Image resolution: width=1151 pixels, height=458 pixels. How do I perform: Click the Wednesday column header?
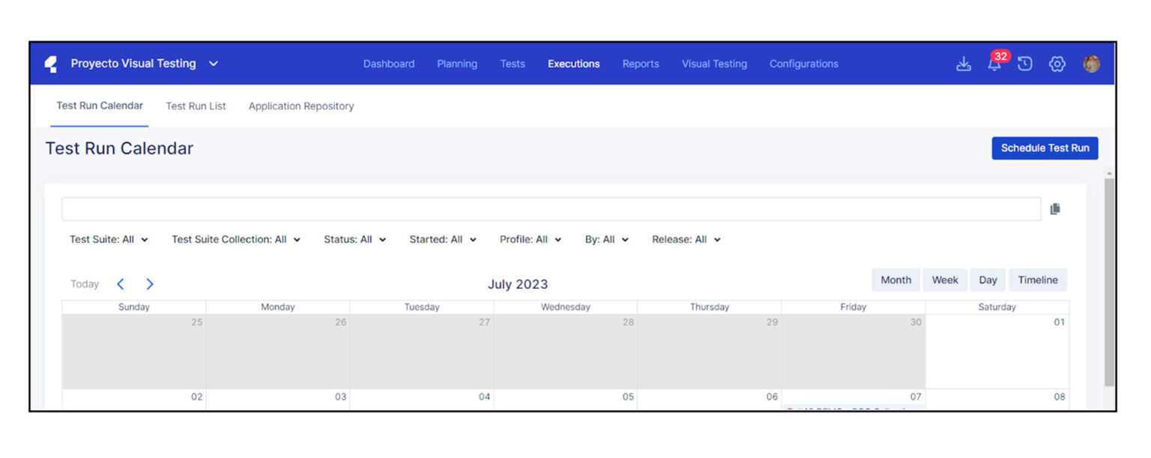tap(566, 307)
